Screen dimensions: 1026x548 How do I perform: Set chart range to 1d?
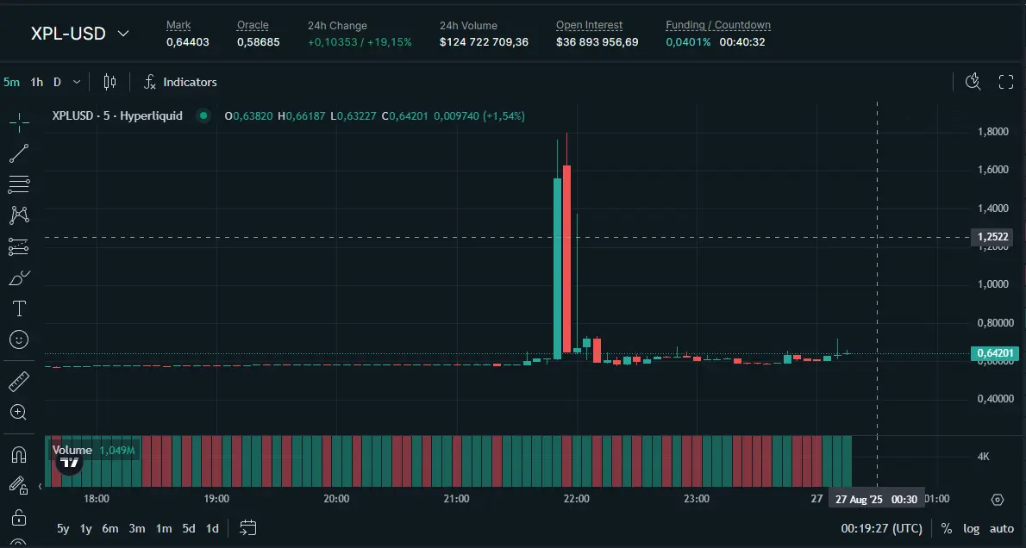point(212,528)
